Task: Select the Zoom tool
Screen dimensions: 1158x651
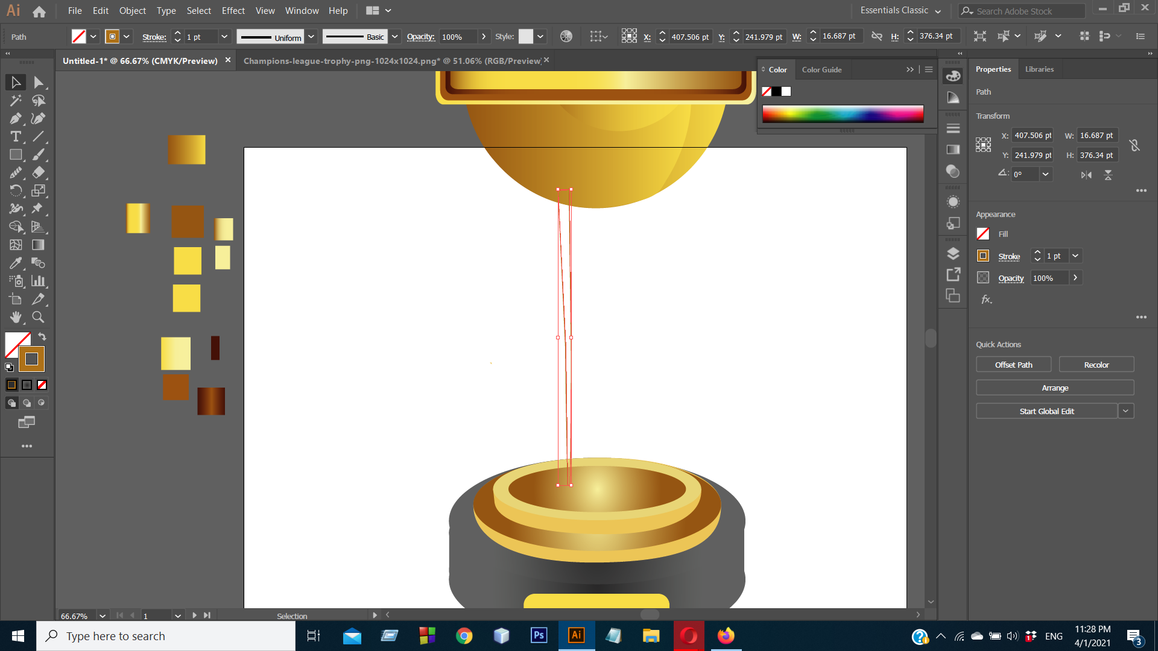Action: [x=39, y=317]
